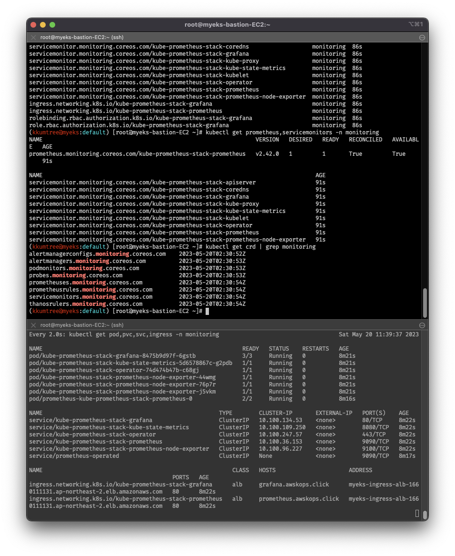
Task: Select the bottom pane title root@myeks-bastion-EC2:~ (ssh)
Action: (82, 325)
